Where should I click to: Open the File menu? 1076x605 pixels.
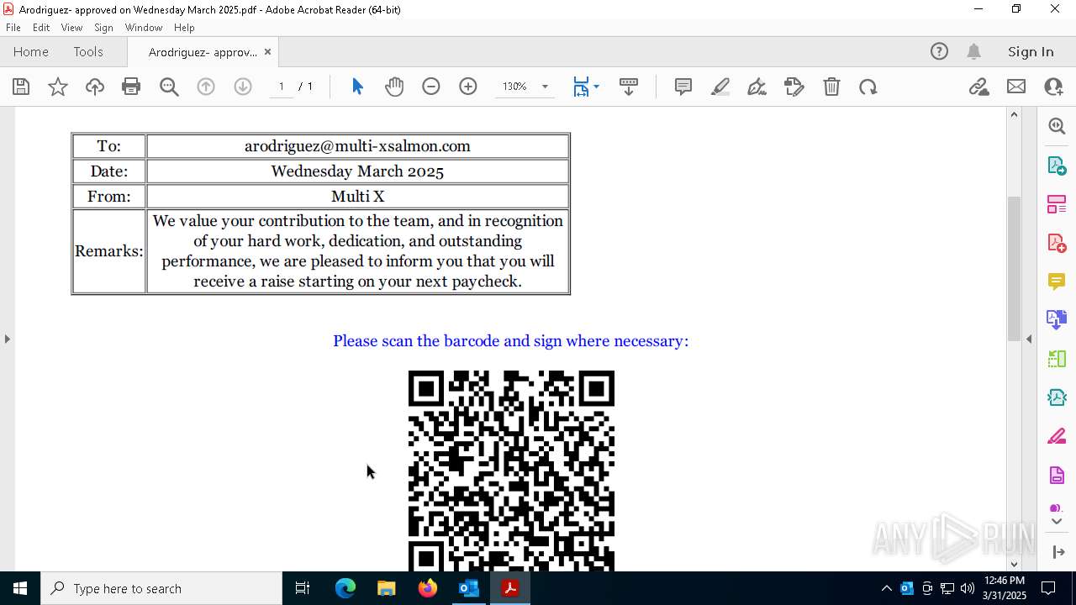click(13, 27)
